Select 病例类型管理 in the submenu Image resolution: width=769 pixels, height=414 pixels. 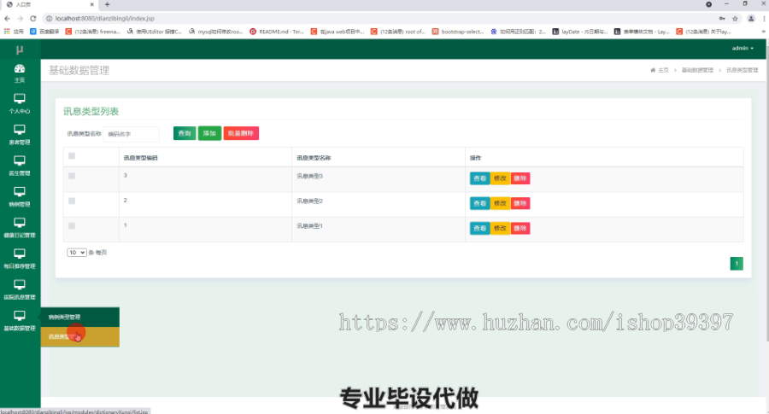80,317
